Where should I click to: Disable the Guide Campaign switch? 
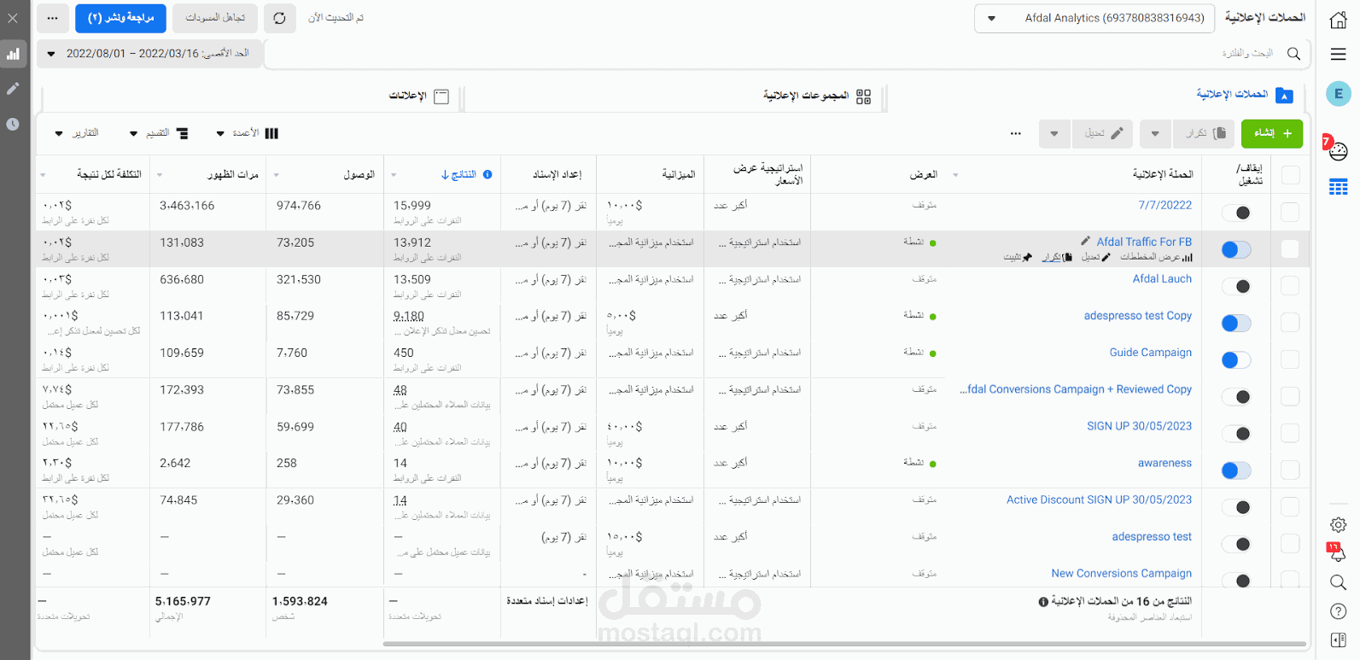pos(1236,359)
